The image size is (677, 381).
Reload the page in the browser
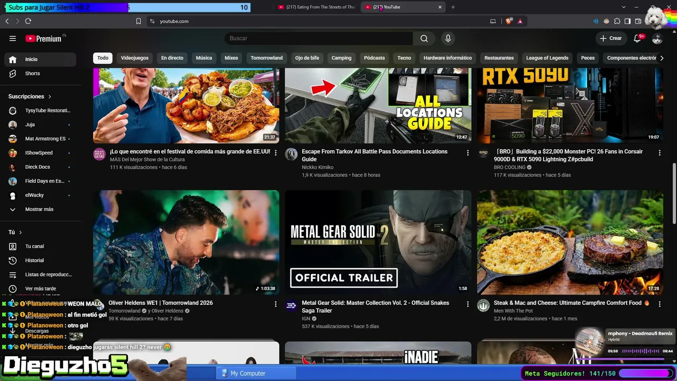coord(28,21)
